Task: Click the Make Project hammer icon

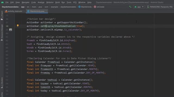Action: [130, 7]
